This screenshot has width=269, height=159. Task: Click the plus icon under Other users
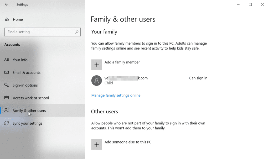(x=96, y=144)
